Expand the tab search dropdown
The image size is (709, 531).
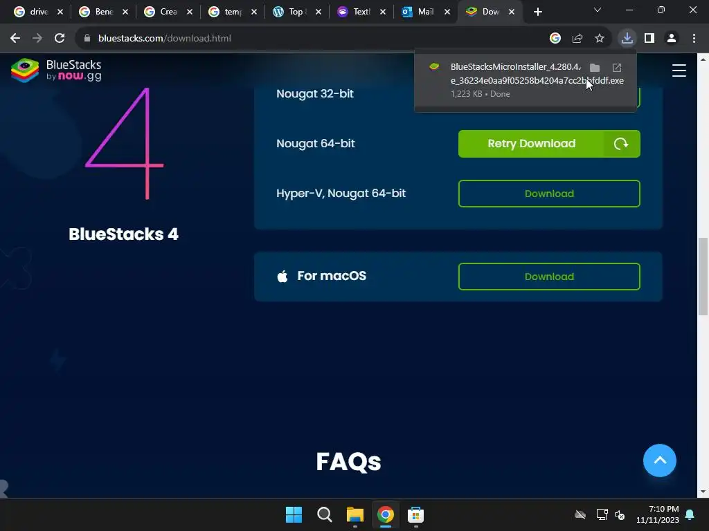tap(598, 10)
